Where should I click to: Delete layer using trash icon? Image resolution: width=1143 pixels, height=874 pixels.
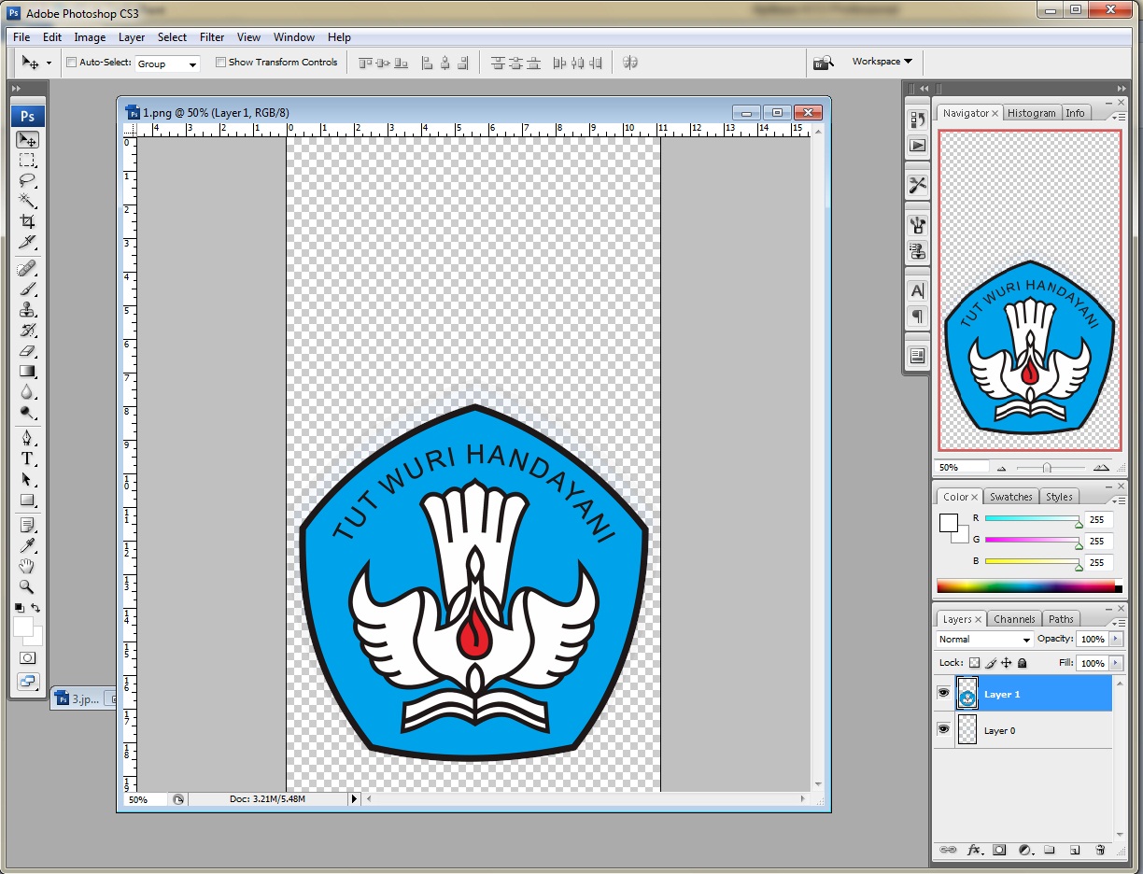[x=1100, y=851]
